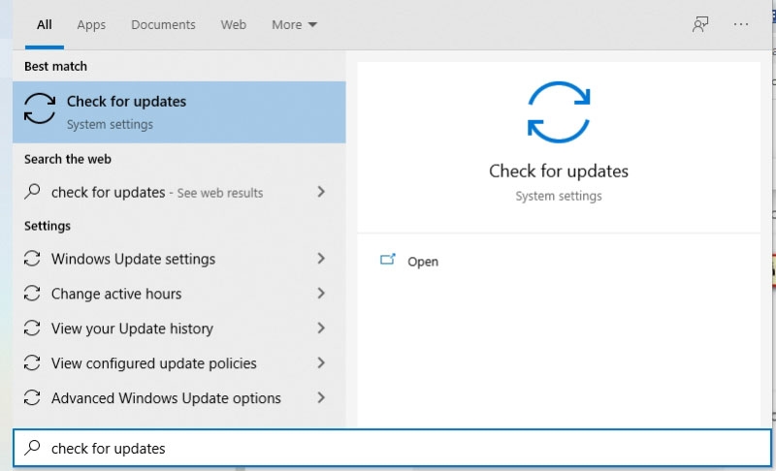Click large blue sync icon in preview pane
Viewport: 776px width, 471px height.
[x=559, y=112]
